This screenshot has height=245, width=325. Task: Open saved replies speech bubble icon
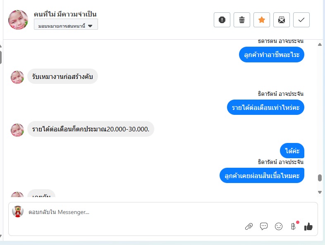pos(264,226)
